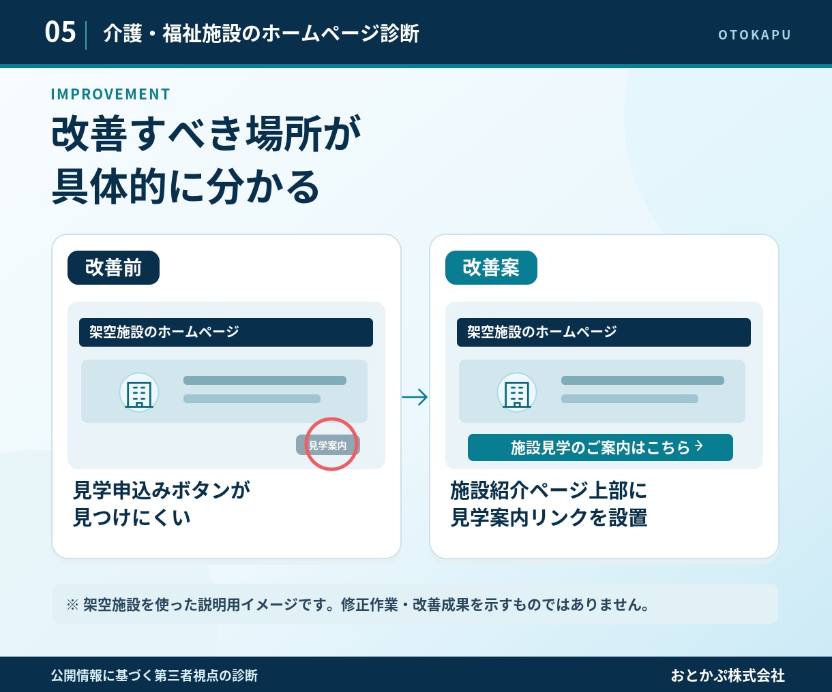
Task: Click the title text 具体的に分かる
Action: pos(186,187)
